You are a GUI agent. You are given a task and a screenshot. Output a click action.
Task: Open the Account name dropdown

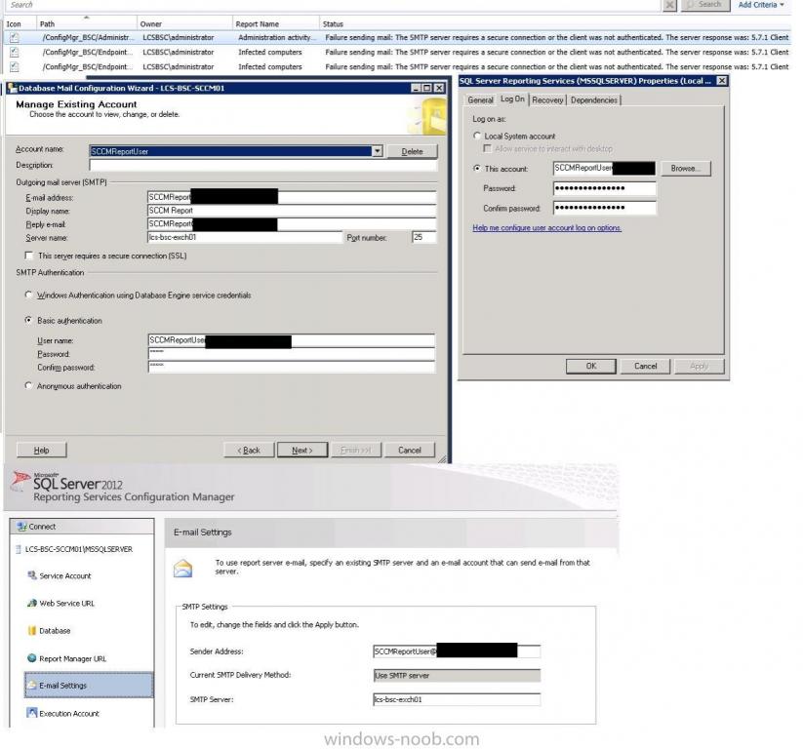coord(378,151)
